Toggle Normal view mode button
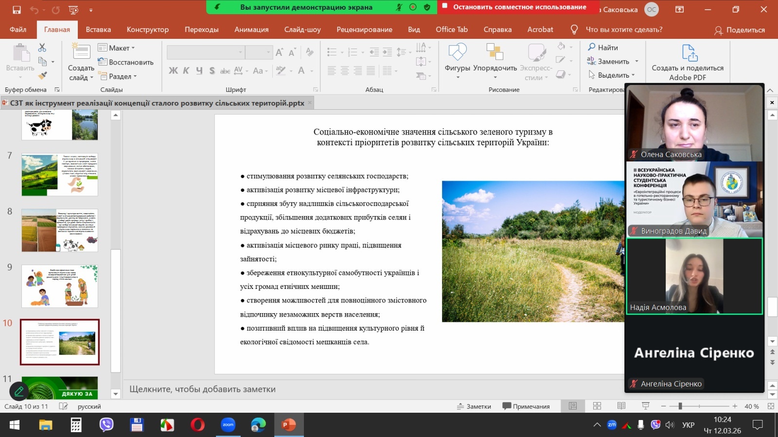The width and height of the screenshot is (778, 437). tap(573, 406)
